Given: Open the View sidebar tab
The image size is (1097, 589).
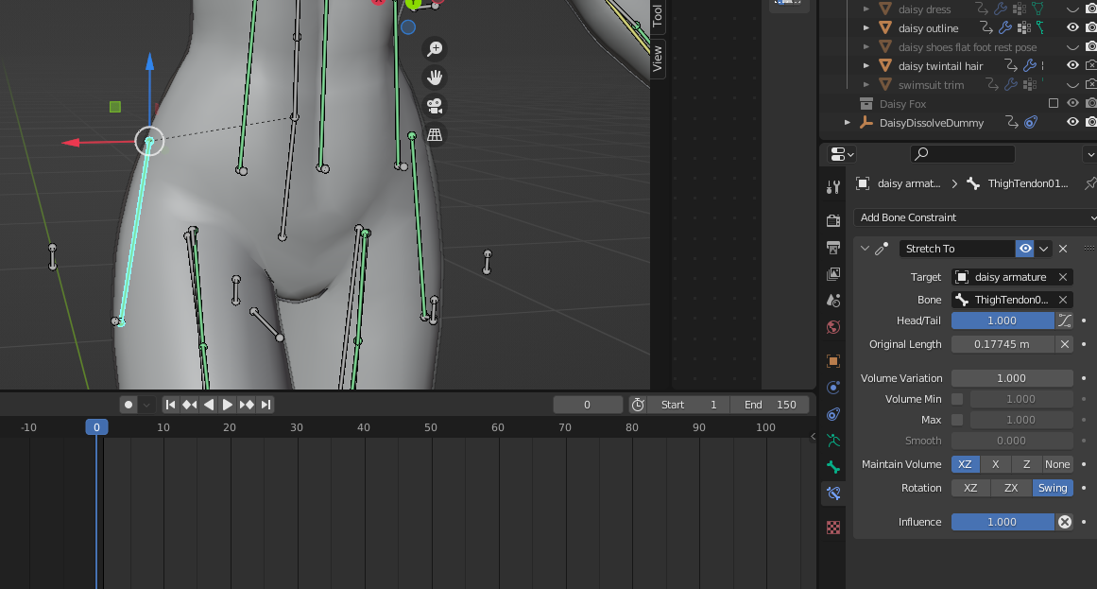Looking at the screenshot, I should (658, 57).
